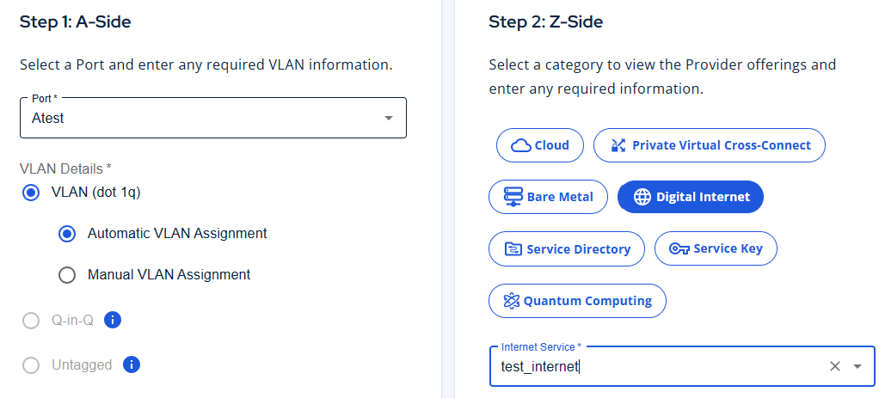Click the atom icon on Quantum Computing

(512, 301)
